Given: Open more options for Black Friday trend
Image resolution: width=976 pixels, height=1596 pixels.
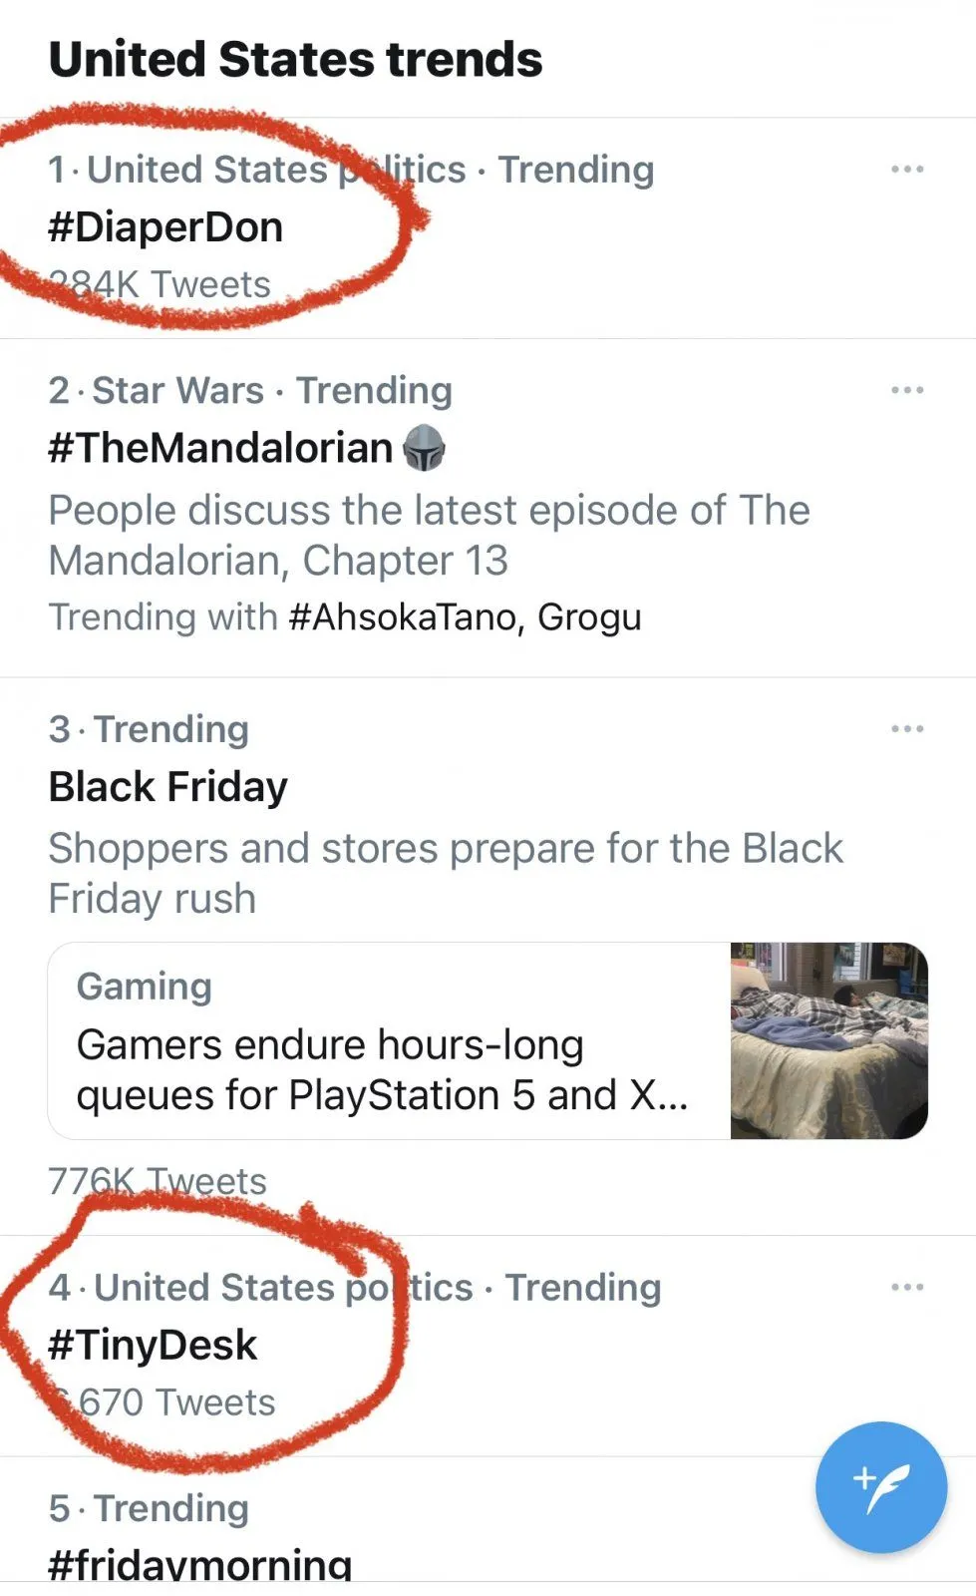Looking at the screenshot, I should [x=906, y=729].
